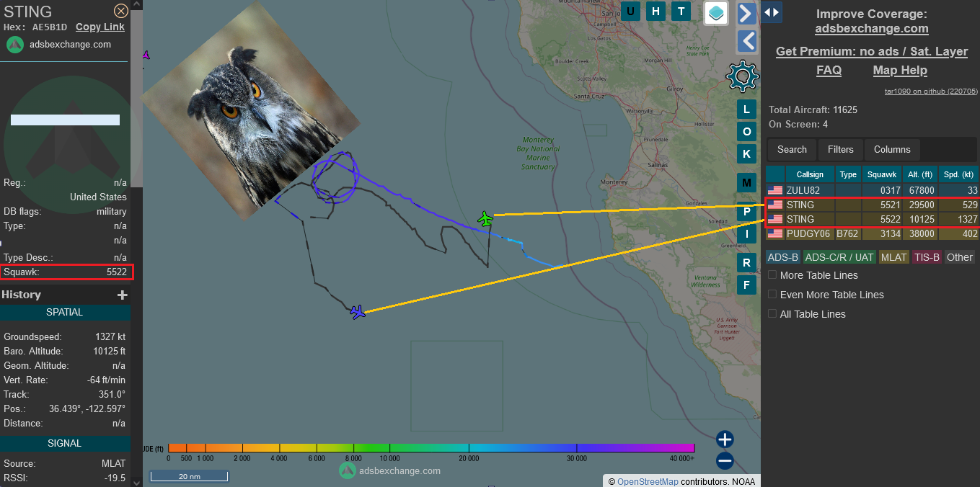The width and height of the screenshot is (980, 487).
Task: Click the L map button
Action: coord(746,110)
